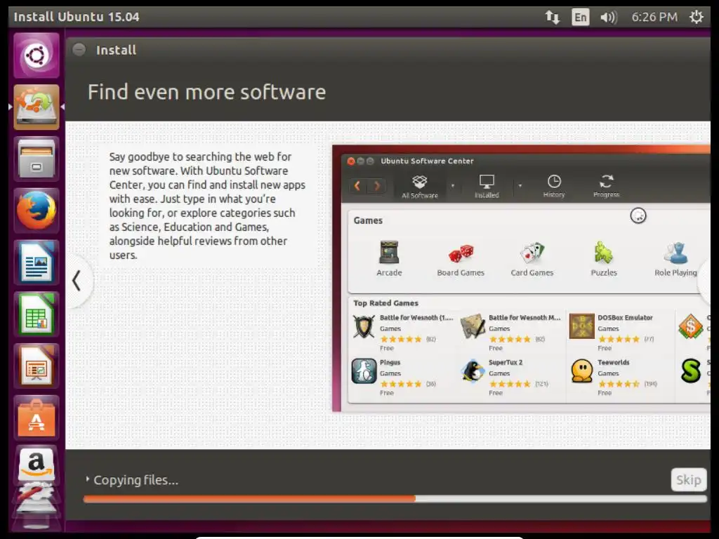The width and height of the screenshot is (719, 539).
Task: Skip the file copying step
Action: [x=688, y=480]
